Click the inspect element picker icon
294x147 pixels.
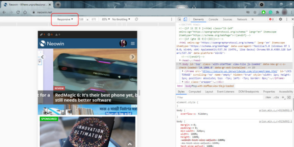(x=179, y=19)
